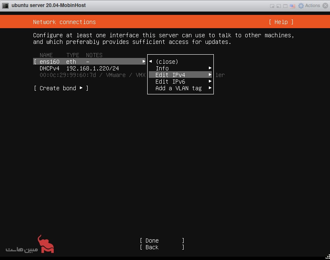Click the DHCPv4 label

(50, 68)
